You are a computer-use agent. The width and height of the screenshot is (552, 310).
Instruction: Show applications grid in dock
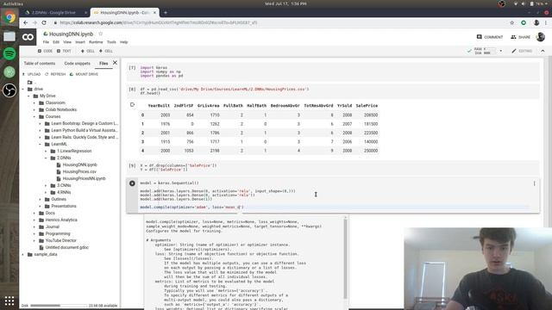[9, 301]
